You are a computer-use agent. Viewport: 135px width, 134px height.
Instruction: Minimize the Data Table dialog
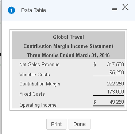tap(115, 9)
